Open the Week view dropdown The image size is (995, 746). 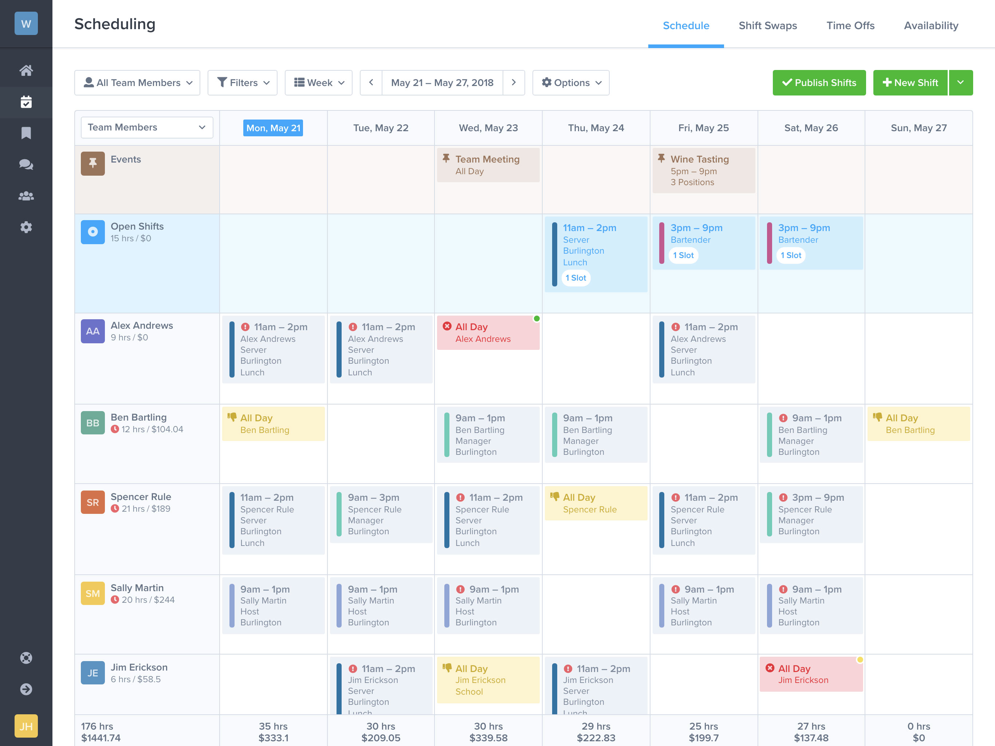pyautogui.click(x=319, y=82)
